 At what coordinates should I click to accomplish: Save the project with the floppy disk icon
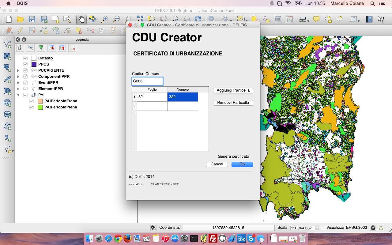point(32,19)
